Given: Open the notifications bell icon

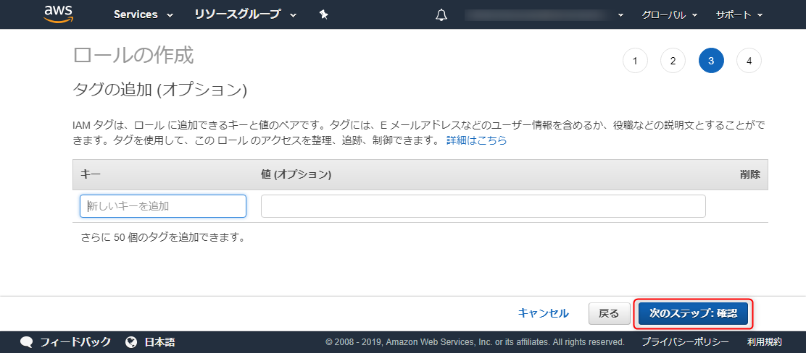Looking at the screenshot, I should click(x=441, y=15).
